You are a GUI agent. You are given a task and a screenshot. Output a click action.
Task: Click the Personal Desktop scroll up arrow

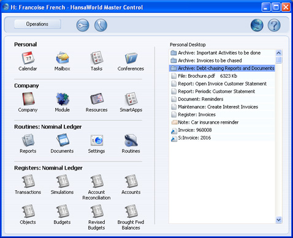pyautogui.click(x=279, y=53)
